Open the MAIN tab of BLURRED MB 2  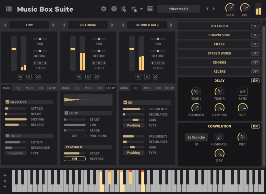click(x=124, y=88)
